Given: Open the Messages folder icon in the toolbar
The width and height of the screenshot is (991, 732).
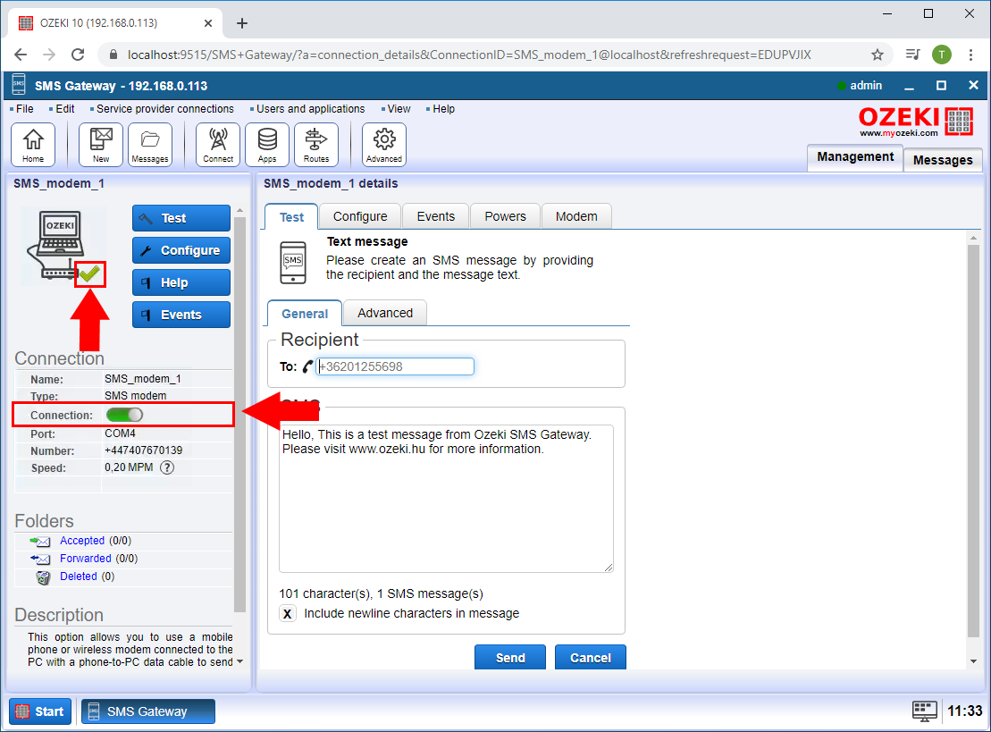Looking at the screenshot, I should point(149,143).
